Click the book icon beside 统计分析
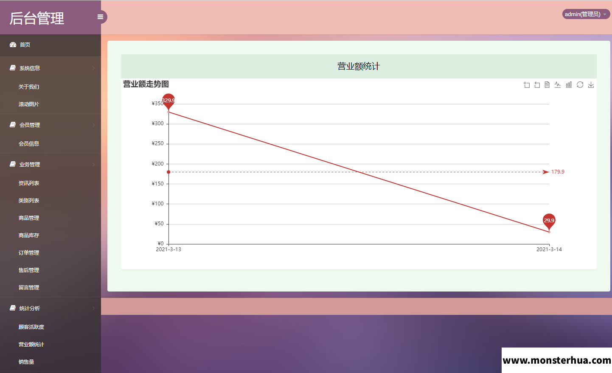The image size is (612, 373). [13, 308]
